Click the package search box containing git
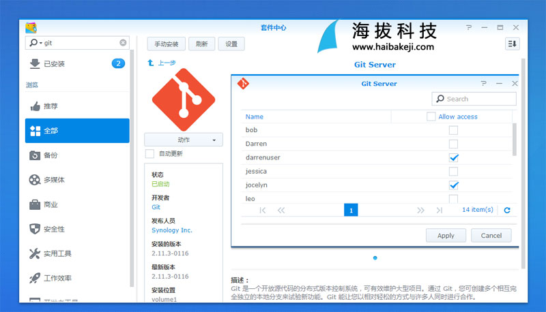This screenshot has height=312, width=546. coord(77,43)
